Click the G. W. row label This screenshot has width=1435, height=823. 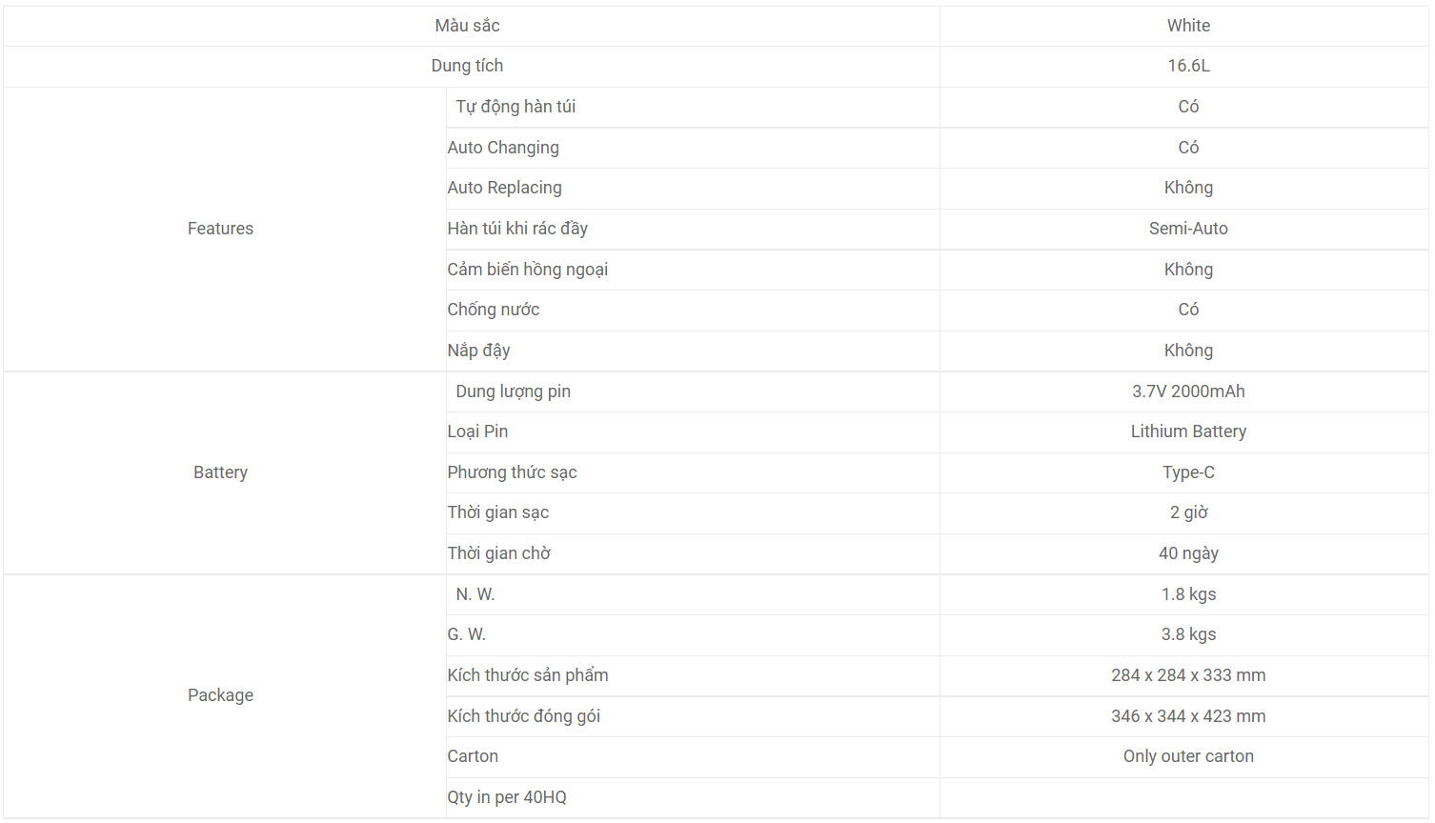tap(466, 634)
